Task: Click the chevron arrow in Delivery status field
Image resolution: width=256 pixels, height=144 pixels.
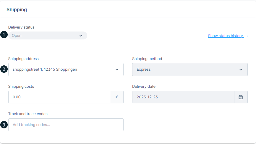Action: (81, 36)
